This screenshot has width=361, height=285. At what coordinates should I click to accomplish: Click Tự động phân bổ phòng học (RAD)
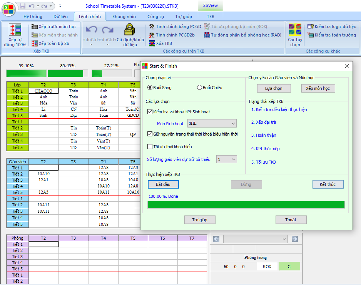coord(242,35)
